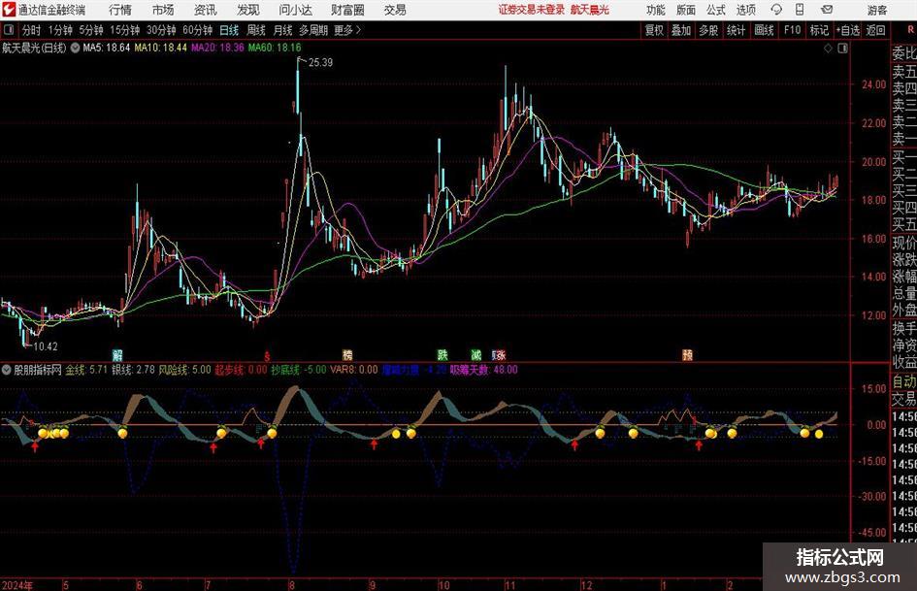Viewport: 917px width, 591px height.
Task: Open the 发现 menu
Action: pyautogui.click(x=248, y=10)
